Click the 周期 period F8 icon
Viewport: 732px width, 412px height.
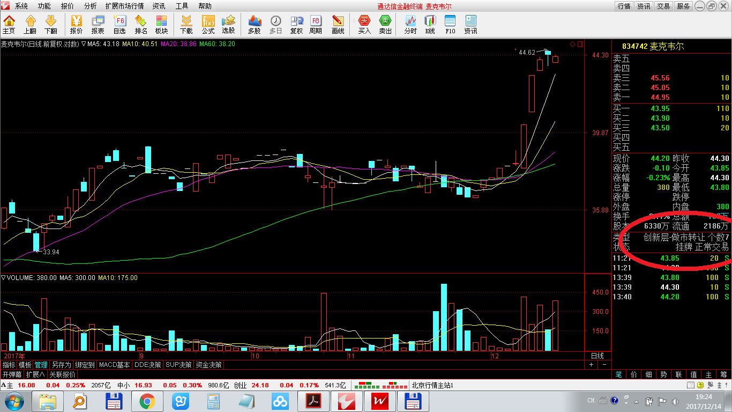(x=316, y=25)
